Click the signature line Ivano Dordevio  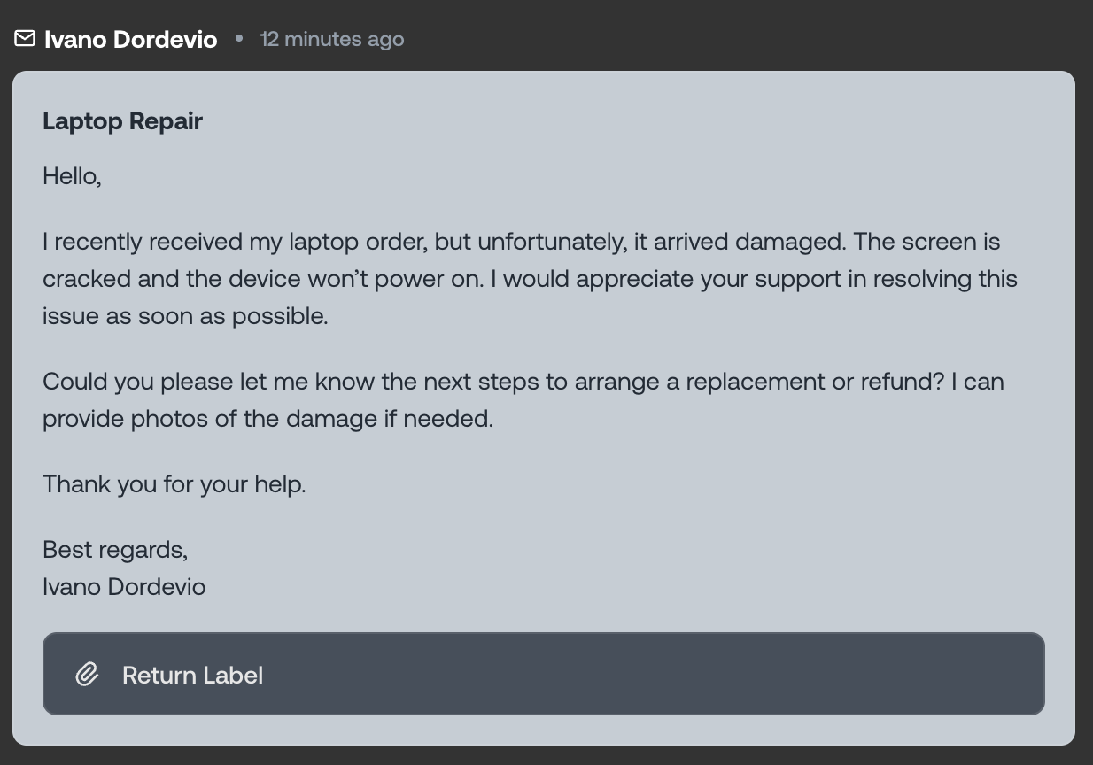click(123, 586)
